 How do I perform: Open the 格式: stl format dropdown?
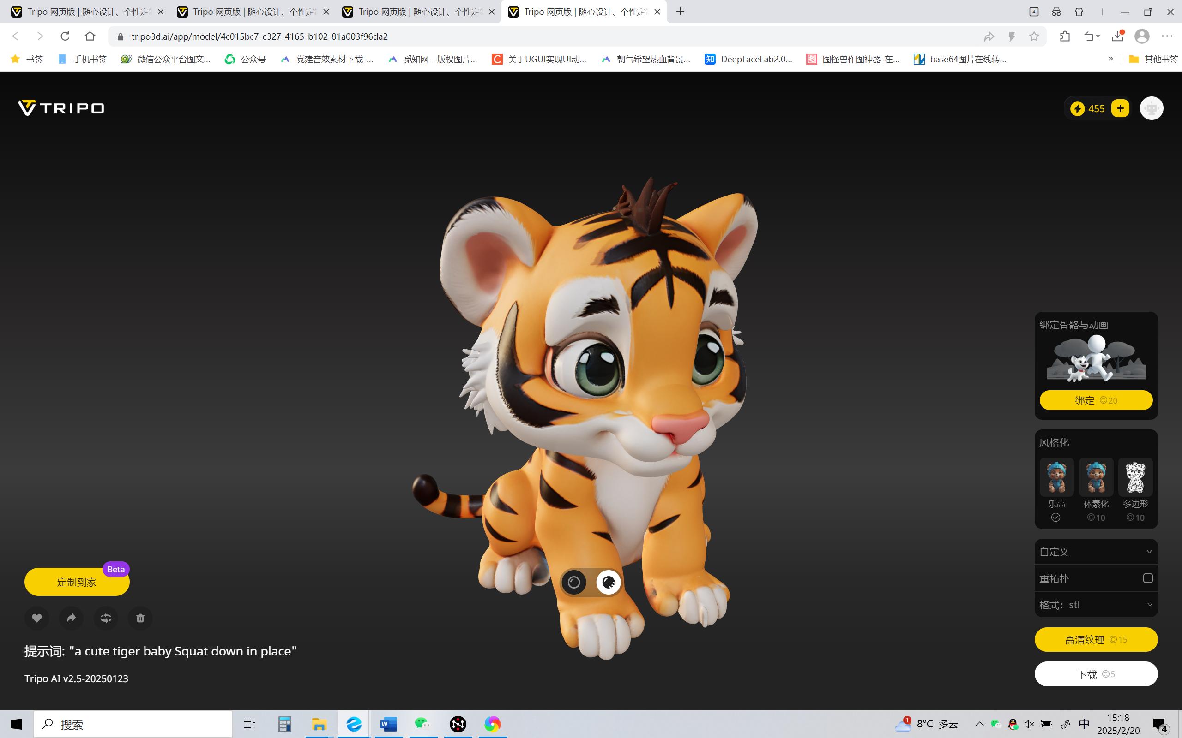pyautogui.click(x=1096, y=605)
